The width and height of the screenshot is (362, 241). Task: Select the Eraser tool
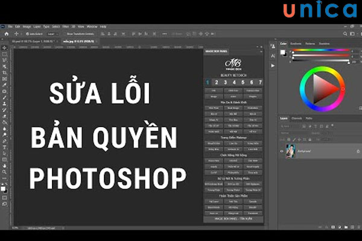[x=4, y=116]
